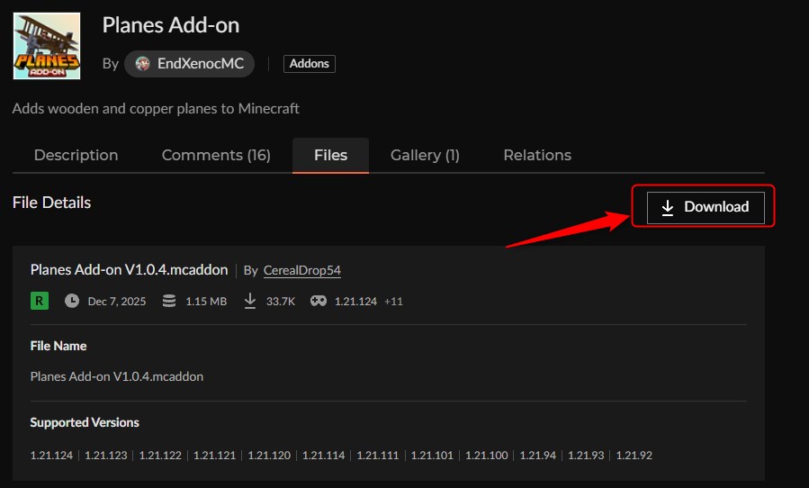The width and height of the screenshot is (809, 488).
Task: Open CerealDrop54 uploader profile link
Action: 301,270
